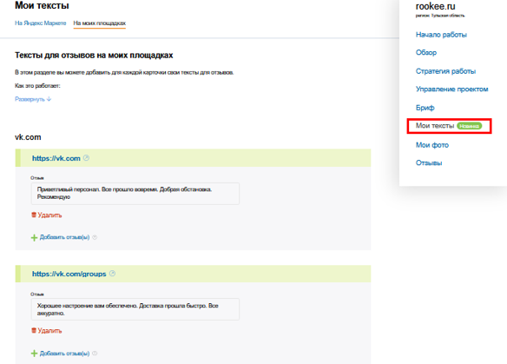Open Управление проектом in the sidebar

click(x=451, y=89)
